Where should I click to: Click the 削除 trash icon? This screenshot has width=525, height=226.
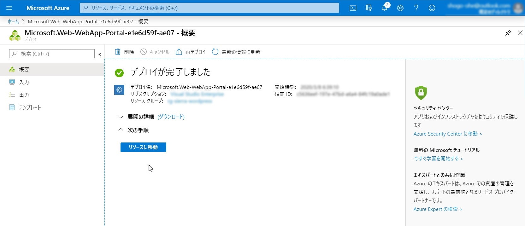click(118, 52)
